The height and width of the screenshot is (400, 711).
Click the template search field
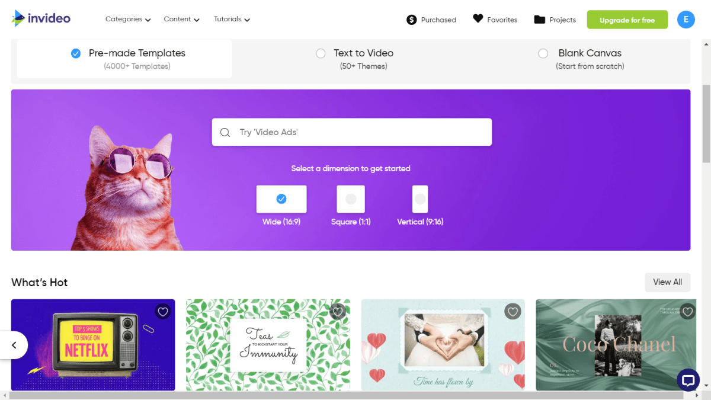pos(352,132)
